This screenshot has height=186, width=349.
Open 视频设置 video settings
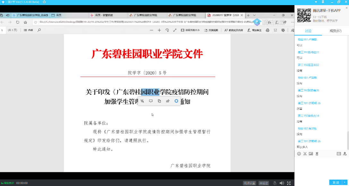(x=249, y=183)
